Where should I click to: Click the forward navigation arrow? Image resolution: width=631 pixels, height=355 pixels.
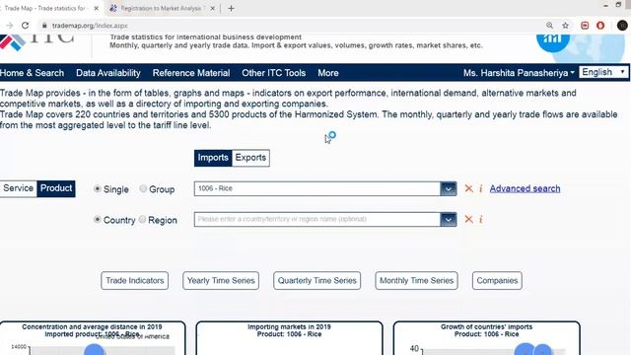tap(9, 26)
